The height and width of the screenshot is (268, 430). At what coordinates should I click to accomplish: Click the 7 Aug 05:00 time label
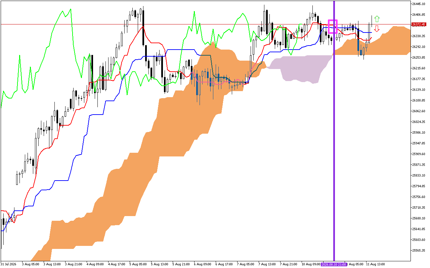(x=246, y=264)
